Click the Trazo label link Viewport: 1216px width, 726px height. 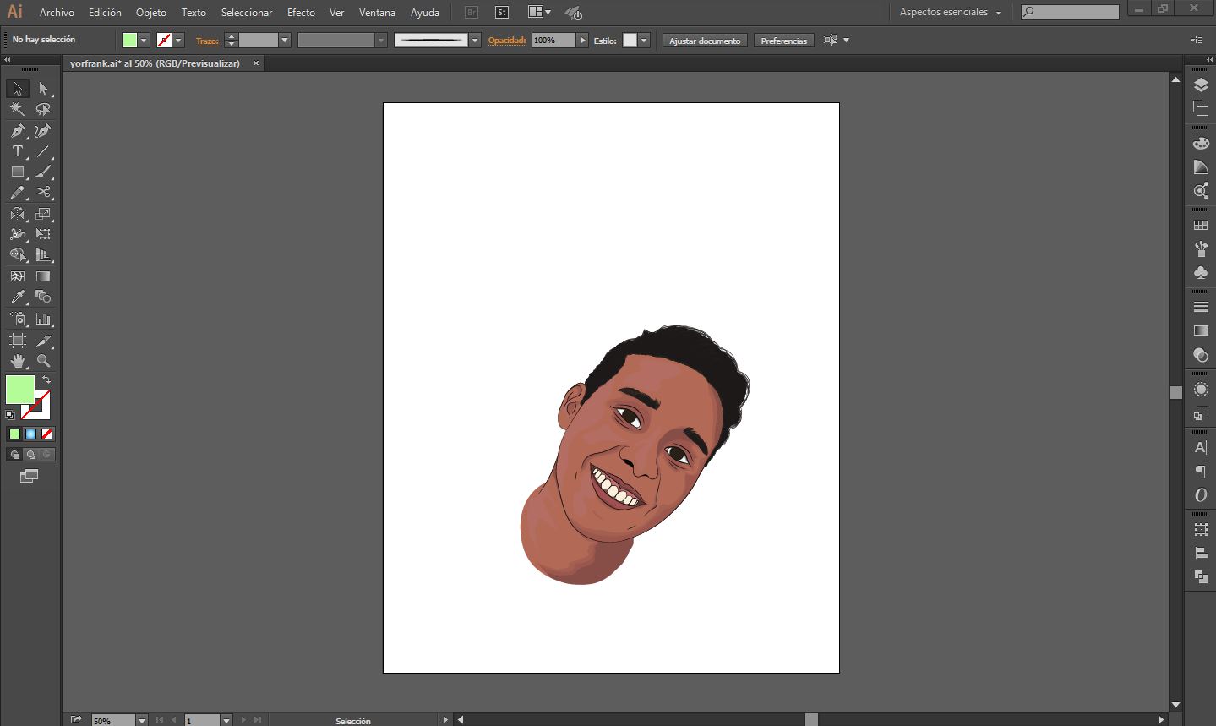(207, 41)
